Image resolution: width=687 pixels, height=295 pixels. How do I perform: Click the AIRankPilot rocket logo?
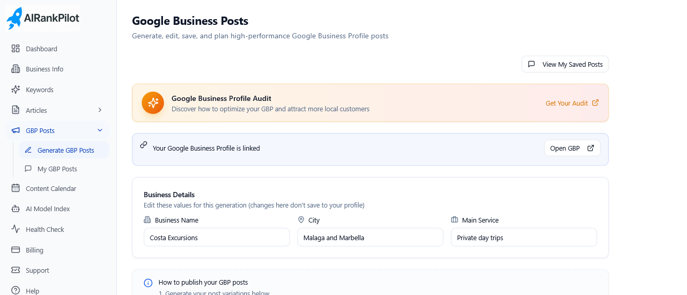click(x=14, y=18)
